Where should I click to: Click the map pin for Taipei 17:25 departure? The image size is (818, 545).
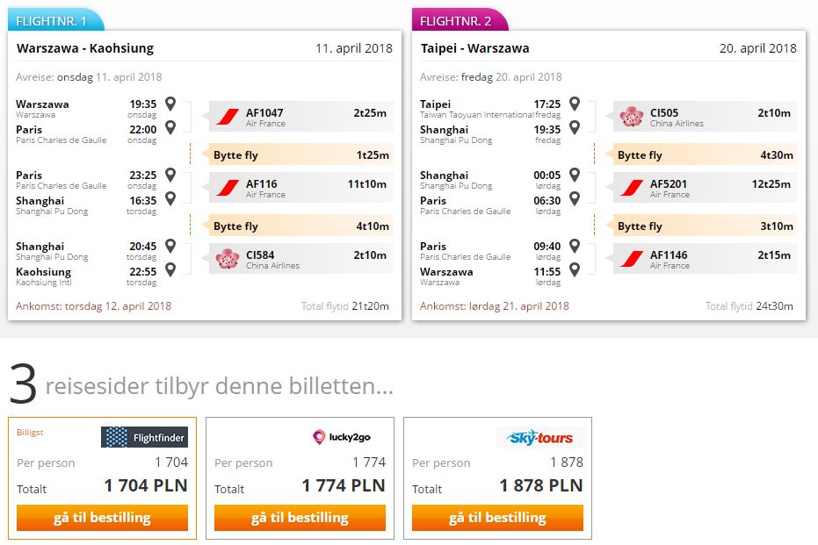575,104
